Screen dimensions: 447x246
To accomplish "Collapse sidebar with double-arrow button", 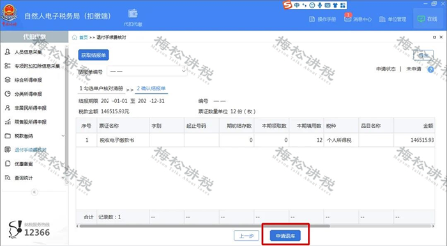I will click(34, 192).
